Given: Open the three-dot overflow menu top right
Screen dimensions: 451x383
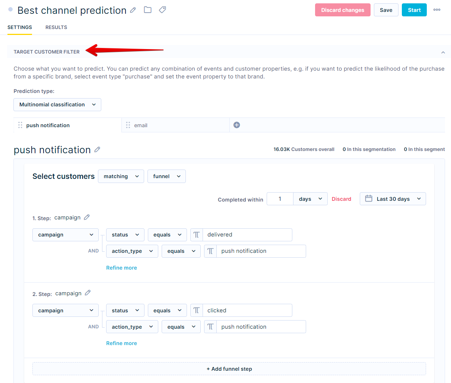Looking at the screenshot, I should click(x=437, y=10).
